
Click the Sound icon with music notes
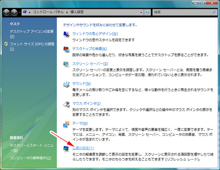click(x=66, y=84)
